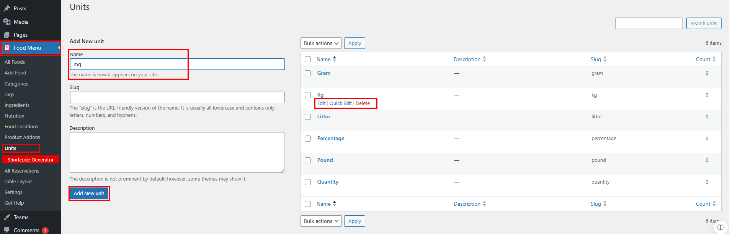Tick the Percentage row checkbox

(308, 139)
